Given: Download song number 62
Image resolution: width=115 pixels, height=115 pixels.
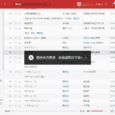Looking at the screenshot, I should coord(20,96).
